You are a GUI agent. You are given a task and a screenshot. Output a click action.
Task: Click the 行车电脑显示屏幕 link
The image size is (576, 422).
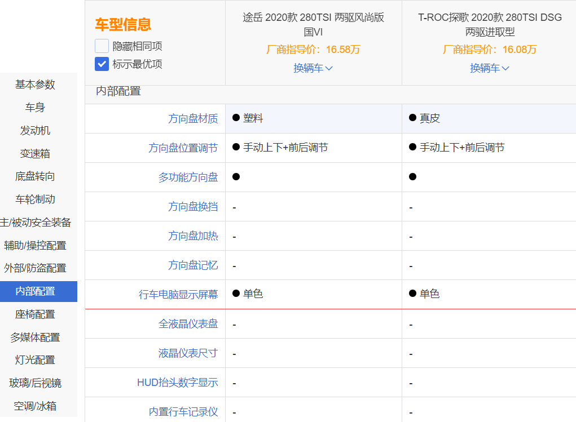[x=178, y=294]
